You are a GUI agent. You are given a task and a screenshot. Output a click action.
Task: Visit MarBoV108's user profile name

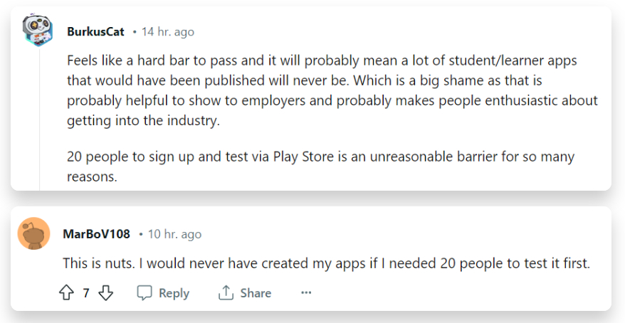coord(96,234)
